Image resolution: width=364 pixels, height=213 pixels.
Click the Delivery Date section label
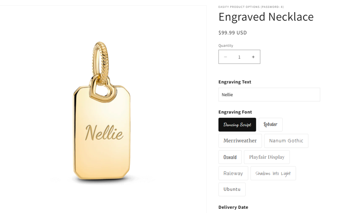tap(233, 207)
